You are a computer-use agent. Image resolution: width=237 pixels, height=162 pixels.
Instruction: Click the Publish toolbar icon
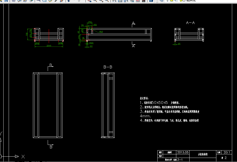pos(25,1)
